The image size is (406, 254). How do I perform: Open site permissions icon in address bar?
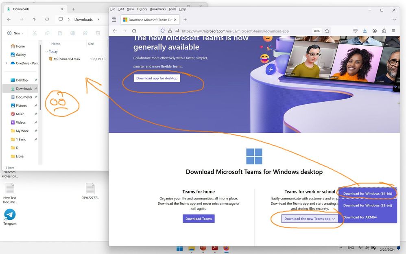[x=177, y=31]
